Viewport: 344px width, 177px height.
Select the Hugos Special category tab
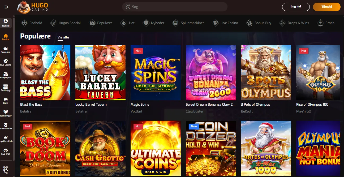(x=66, y=23)
